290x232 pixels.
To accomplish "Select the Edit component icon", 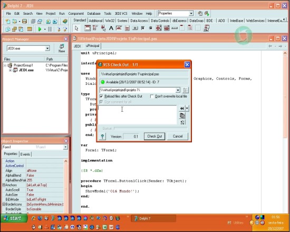I will 119,28.
